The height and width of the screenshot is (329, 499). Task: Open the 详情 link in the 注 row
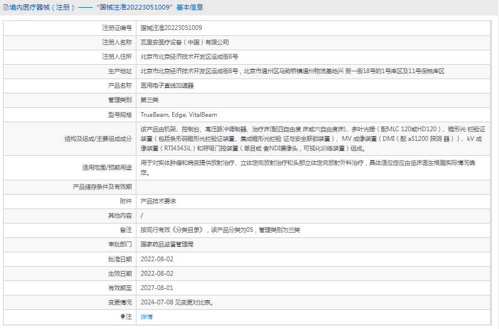tap(147, 316)
